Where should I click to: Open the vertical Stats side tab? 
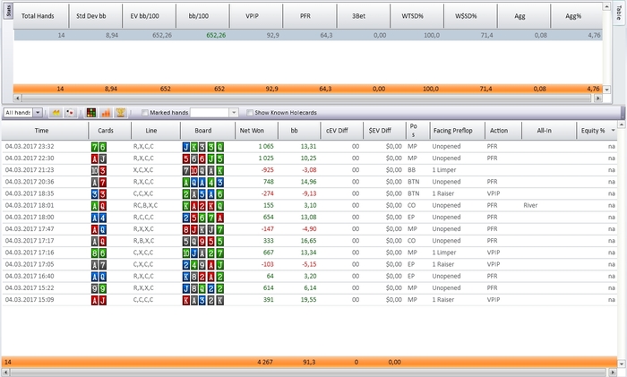pos(8,11)
